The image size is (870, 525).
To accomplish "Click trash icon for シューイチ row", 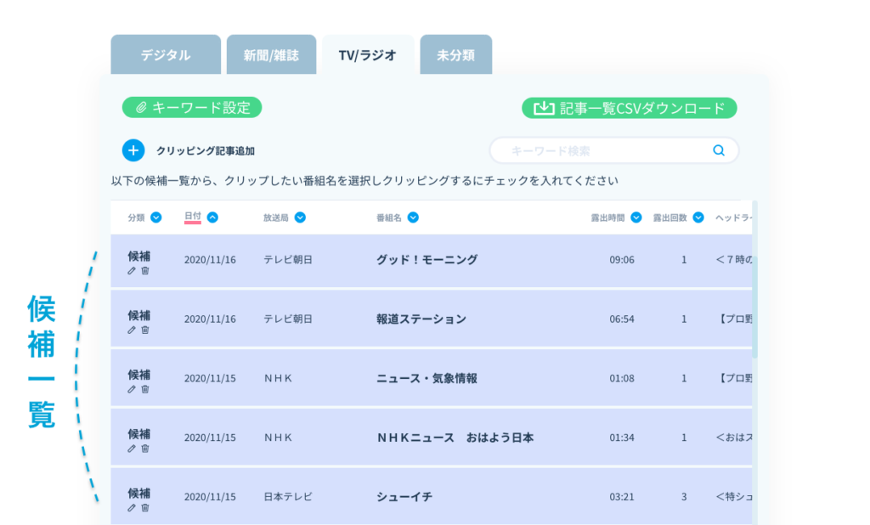I will point(144,508).
